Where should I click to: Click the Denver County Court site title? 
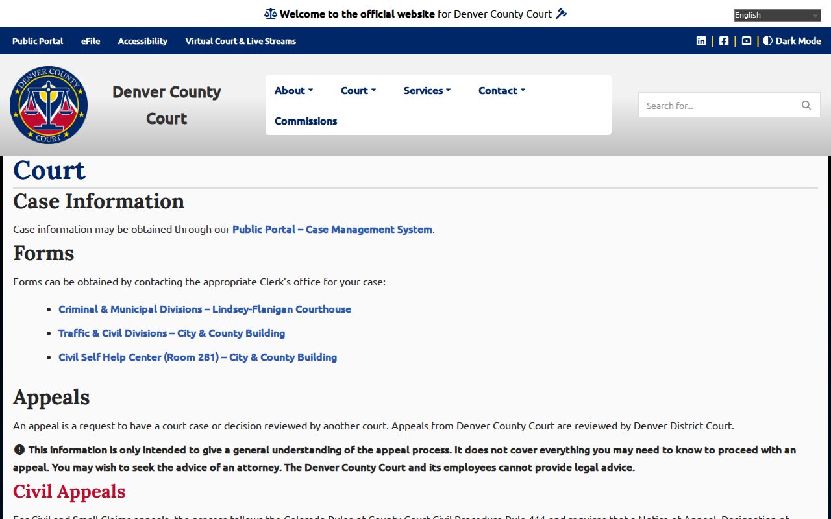point(167,104)
